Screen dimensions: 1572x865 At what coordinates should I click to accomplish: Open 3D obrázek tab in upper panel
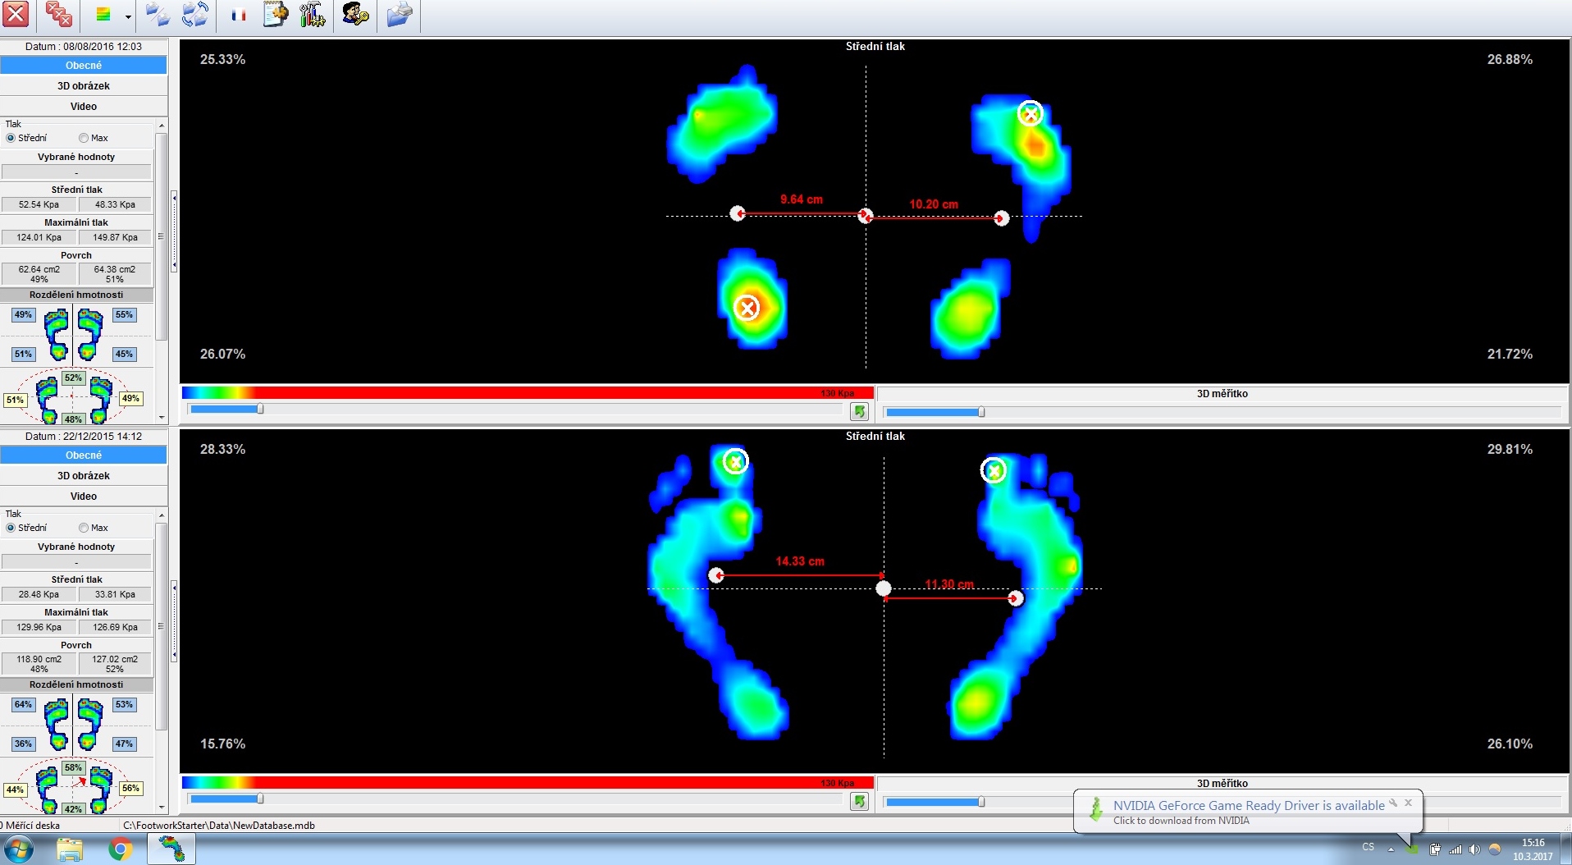84,85
